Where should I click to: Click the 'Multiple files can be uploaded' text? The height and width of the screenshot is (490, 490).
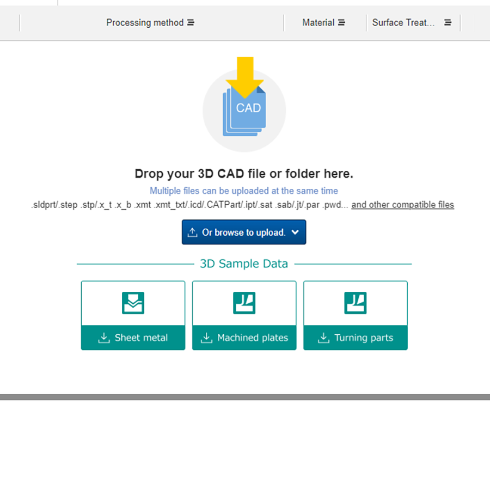point(244,191)
